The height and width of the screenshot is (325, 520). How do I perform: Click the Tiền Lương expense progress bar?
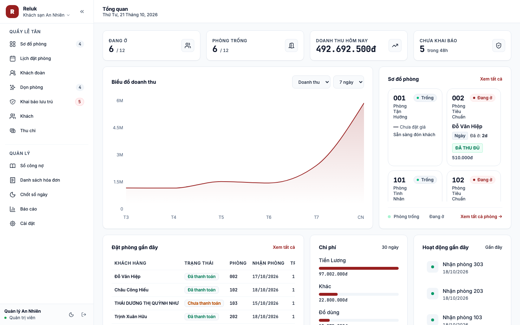tap(359, 268)
